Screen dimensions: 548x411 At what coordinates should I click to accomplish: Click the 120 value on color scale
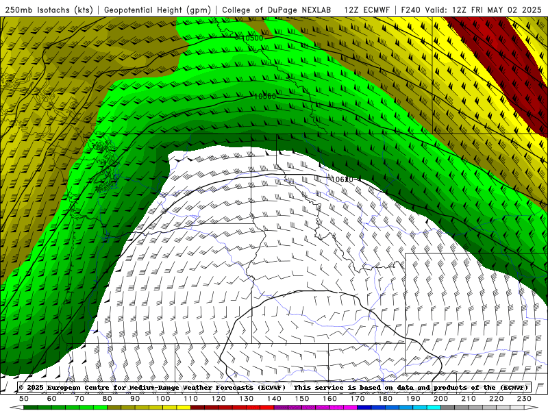(x=219, y=399)
